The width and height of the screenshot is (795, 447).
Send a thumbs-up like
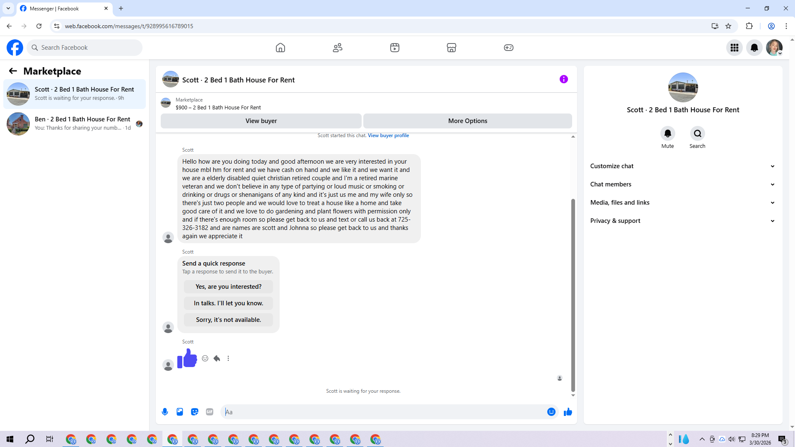point(568,412)
